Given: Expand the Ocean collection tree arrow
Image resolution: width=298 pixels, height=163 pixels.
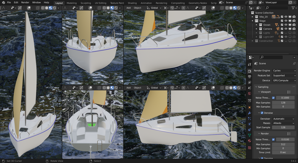Looking at the screenshot, I should coord(256,25).
